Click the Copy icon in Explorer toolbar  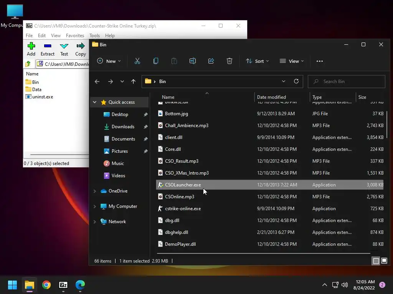point(156,61)
